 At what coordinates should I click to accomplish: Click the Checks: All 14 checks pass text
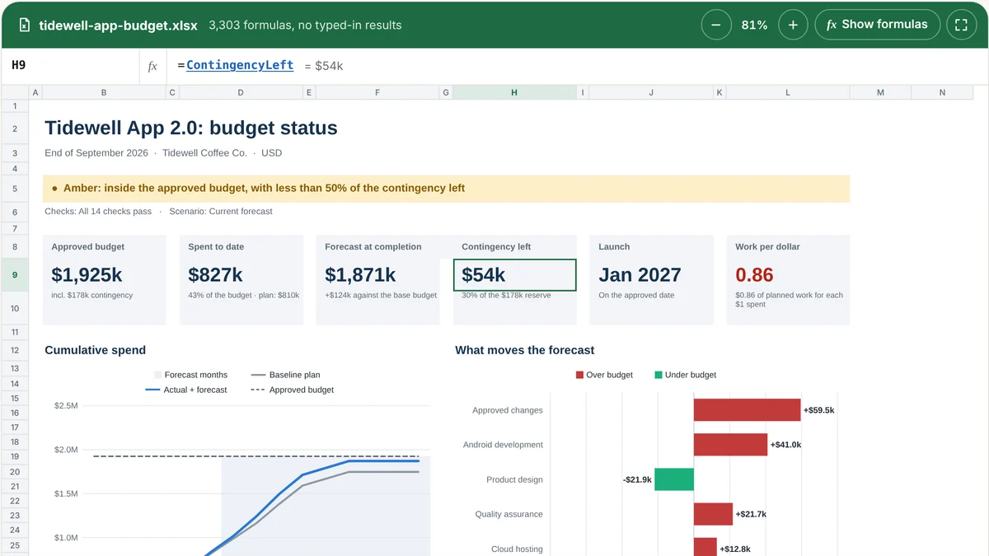(x=98, y=212)
